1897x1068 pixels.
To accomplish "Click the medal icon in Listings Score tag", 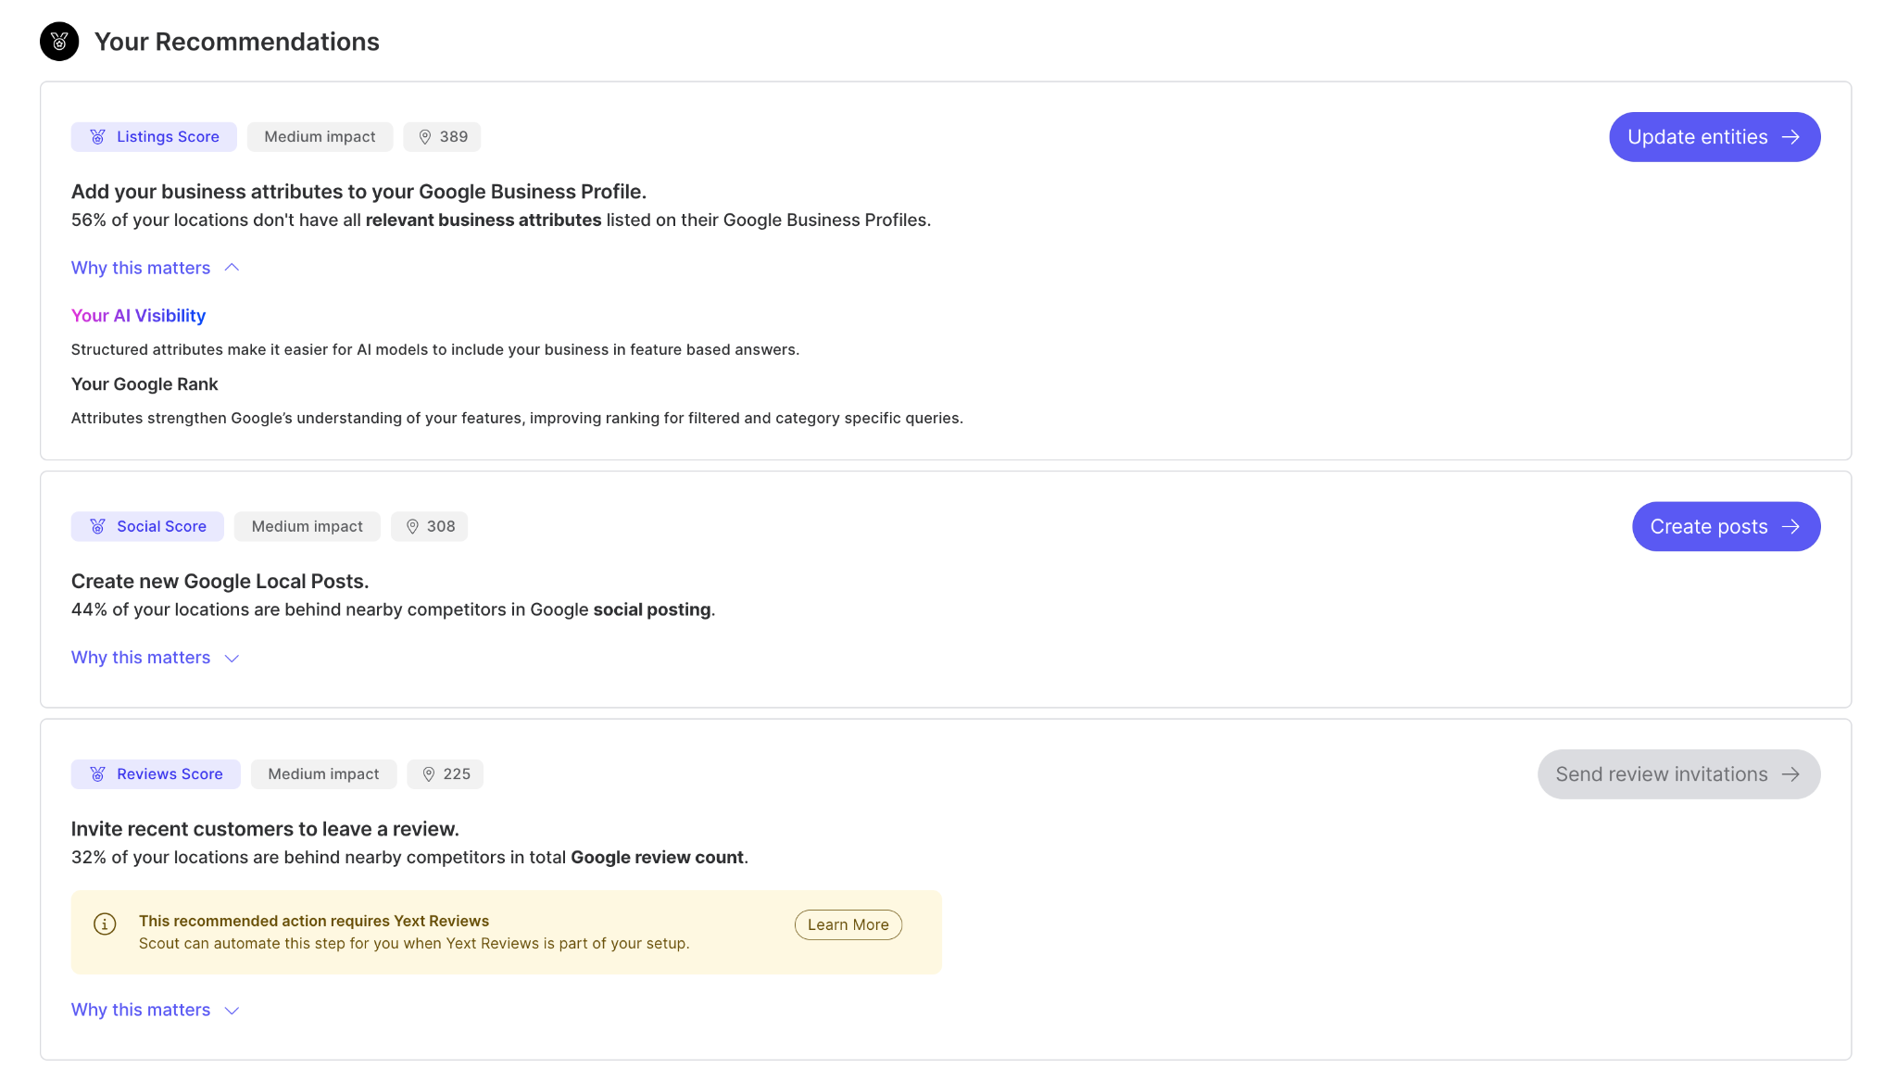I will (x=97, y=137).
